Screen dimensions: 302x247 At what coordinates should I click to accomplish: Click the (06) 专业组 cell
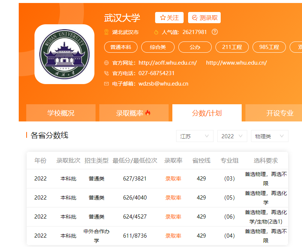click(229, 217)
